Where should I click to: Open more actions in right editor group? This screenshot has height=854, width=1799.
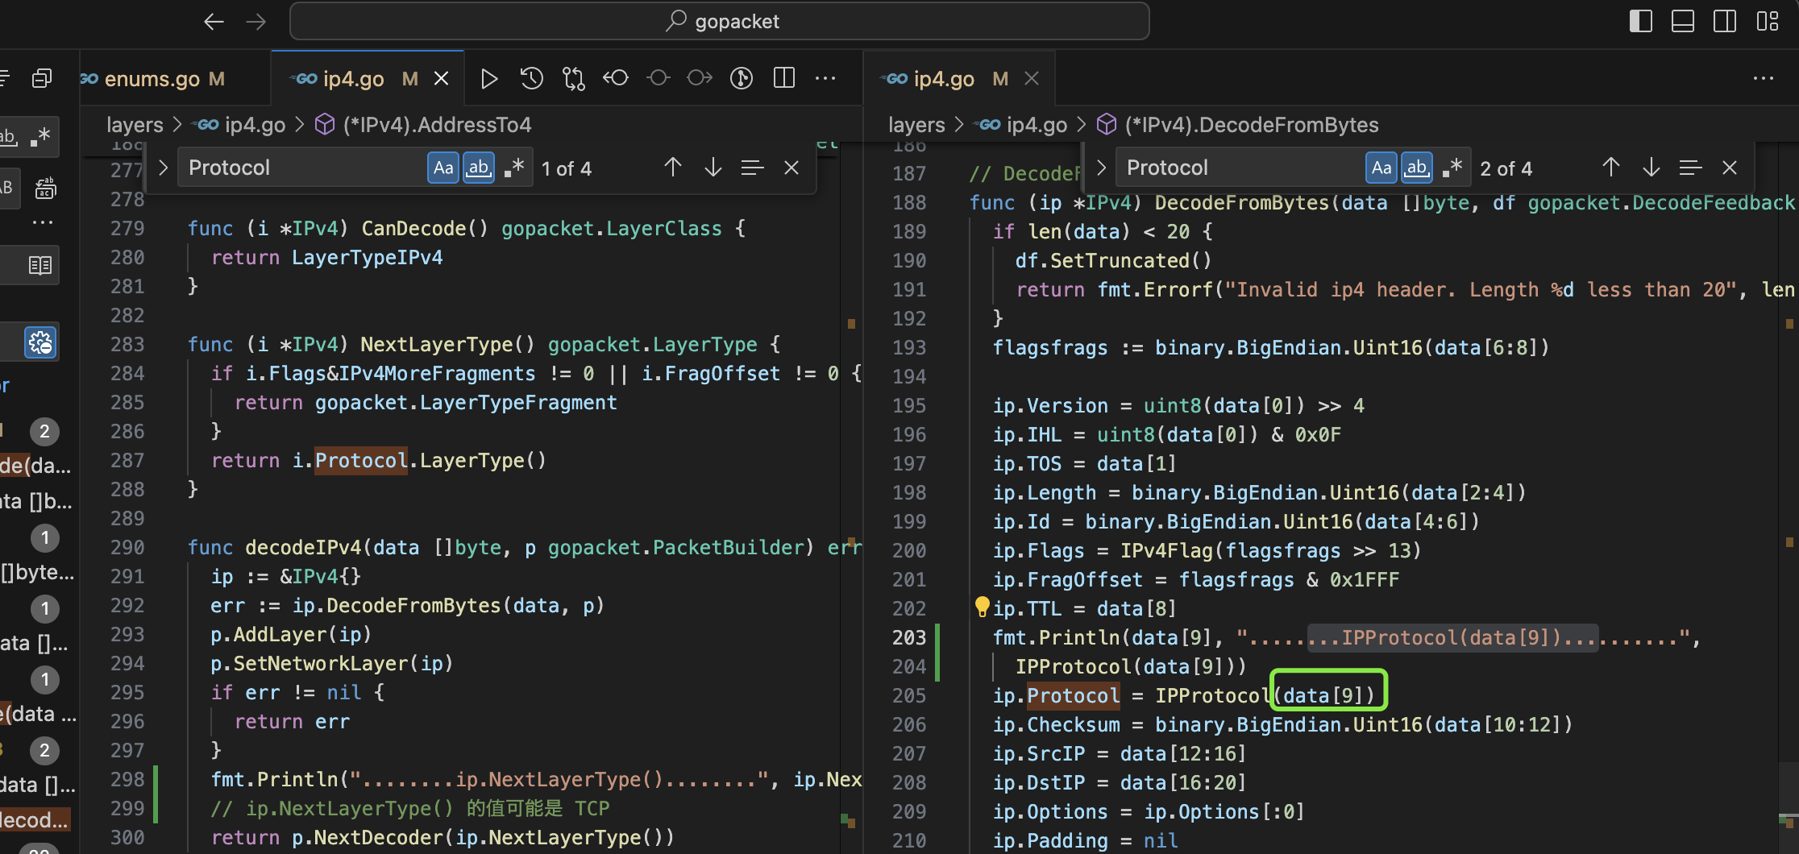[1764, 78]
